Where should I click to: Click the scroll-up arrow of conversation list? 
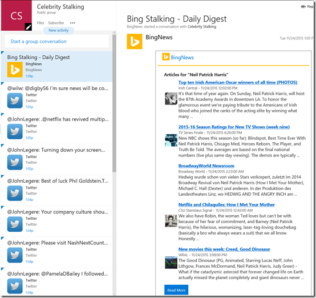click(x=114, y=33)
